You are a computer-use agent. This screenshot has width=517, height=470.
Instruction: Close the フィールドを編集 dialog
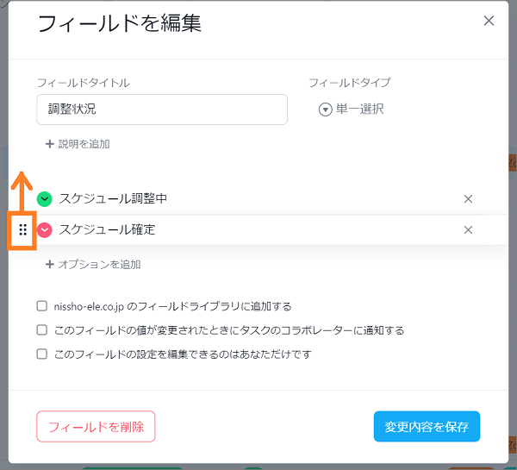tap(489, 21)
